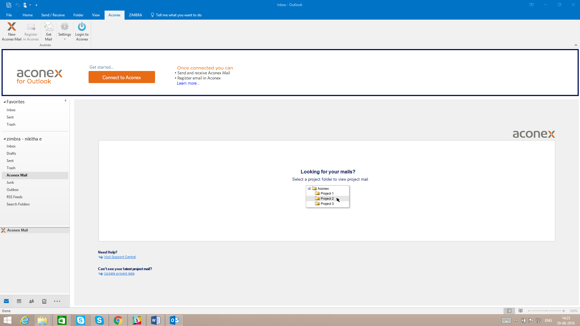The height and width of the screenshot is (326, 580).
Task: Show hidden system tray icons
Action: pos(516,321)
